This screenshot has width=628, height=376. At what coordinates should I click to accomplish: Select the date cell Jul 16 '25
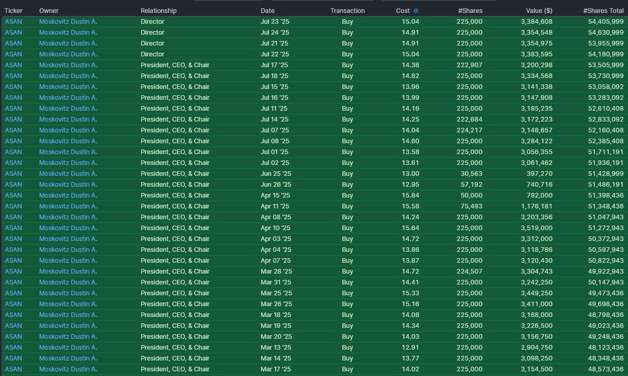[275, 97]
